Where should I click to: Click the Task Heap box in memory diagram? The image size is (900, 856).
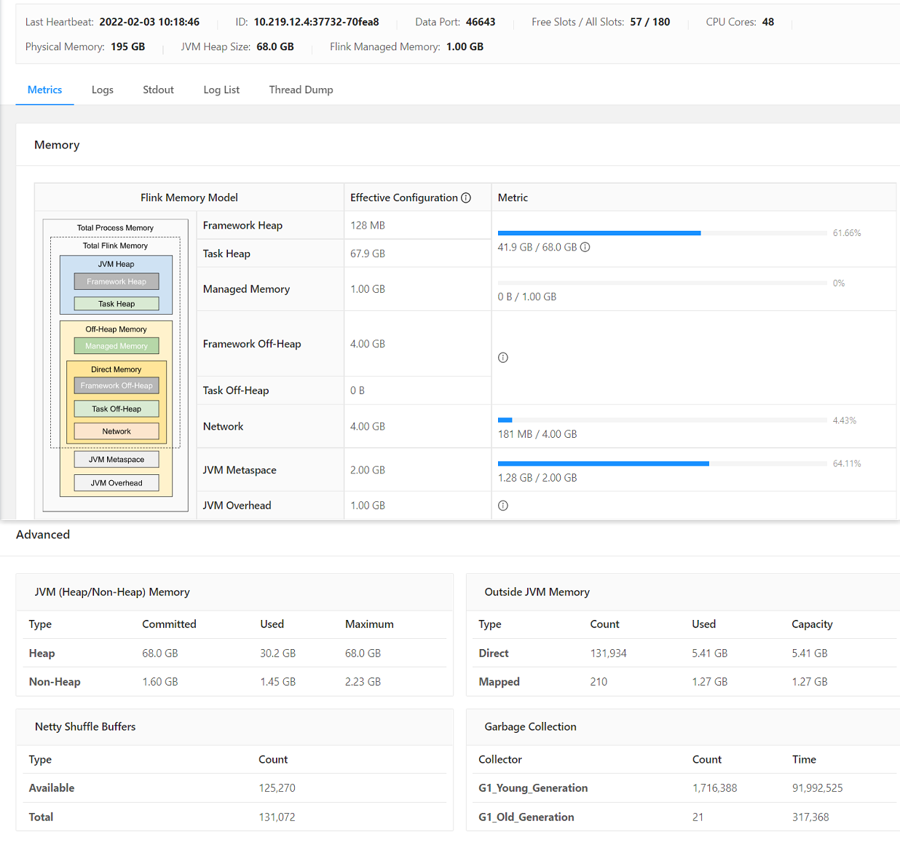click(x=117, y=304)
